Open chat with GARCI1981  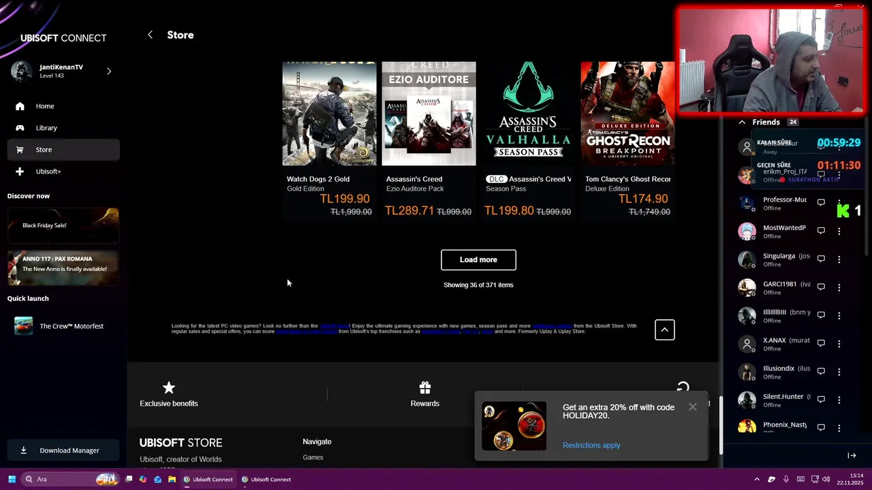click(821, 287)
